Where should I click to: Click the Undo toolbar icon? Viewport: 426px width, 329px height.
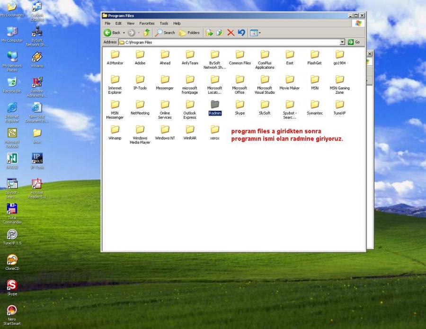[x=241, y=33]
